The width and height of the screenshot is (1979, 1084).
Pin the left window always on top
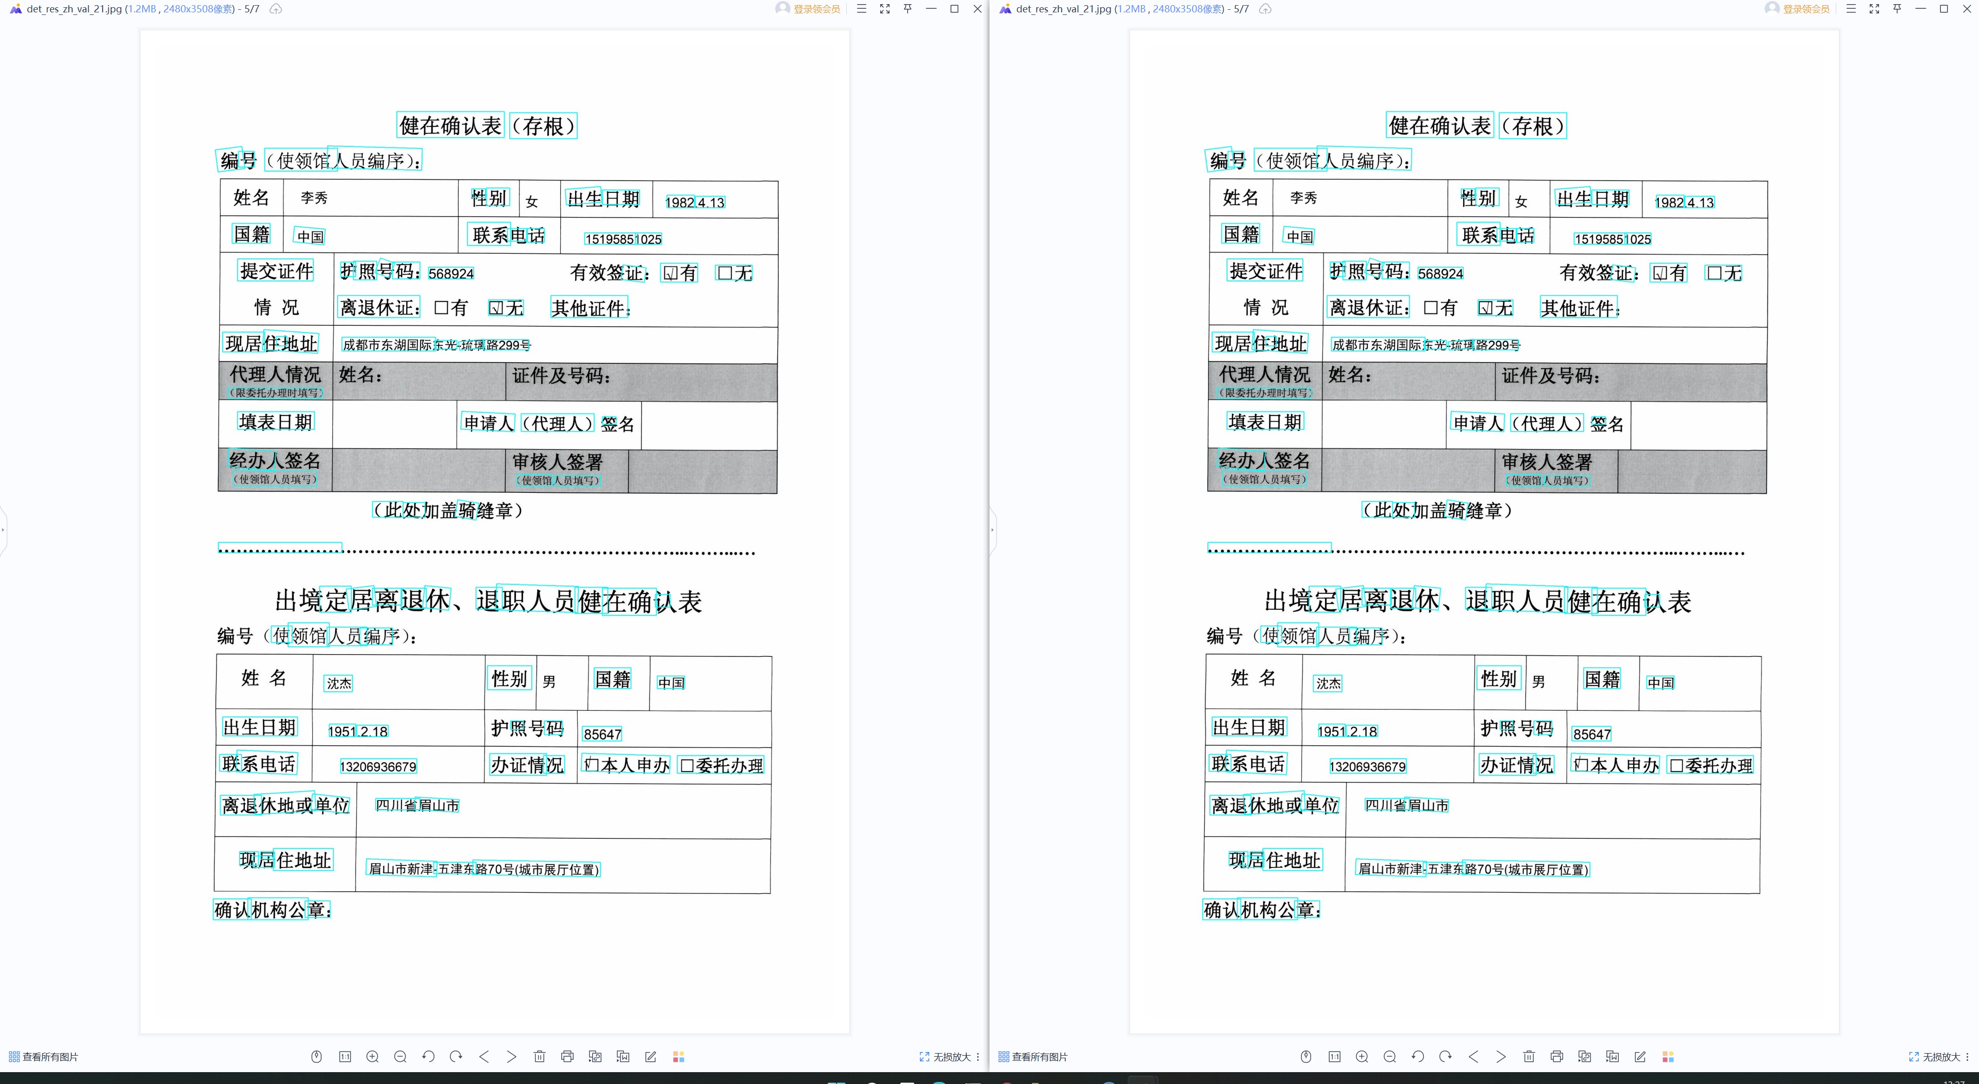(x=908, y=8)
